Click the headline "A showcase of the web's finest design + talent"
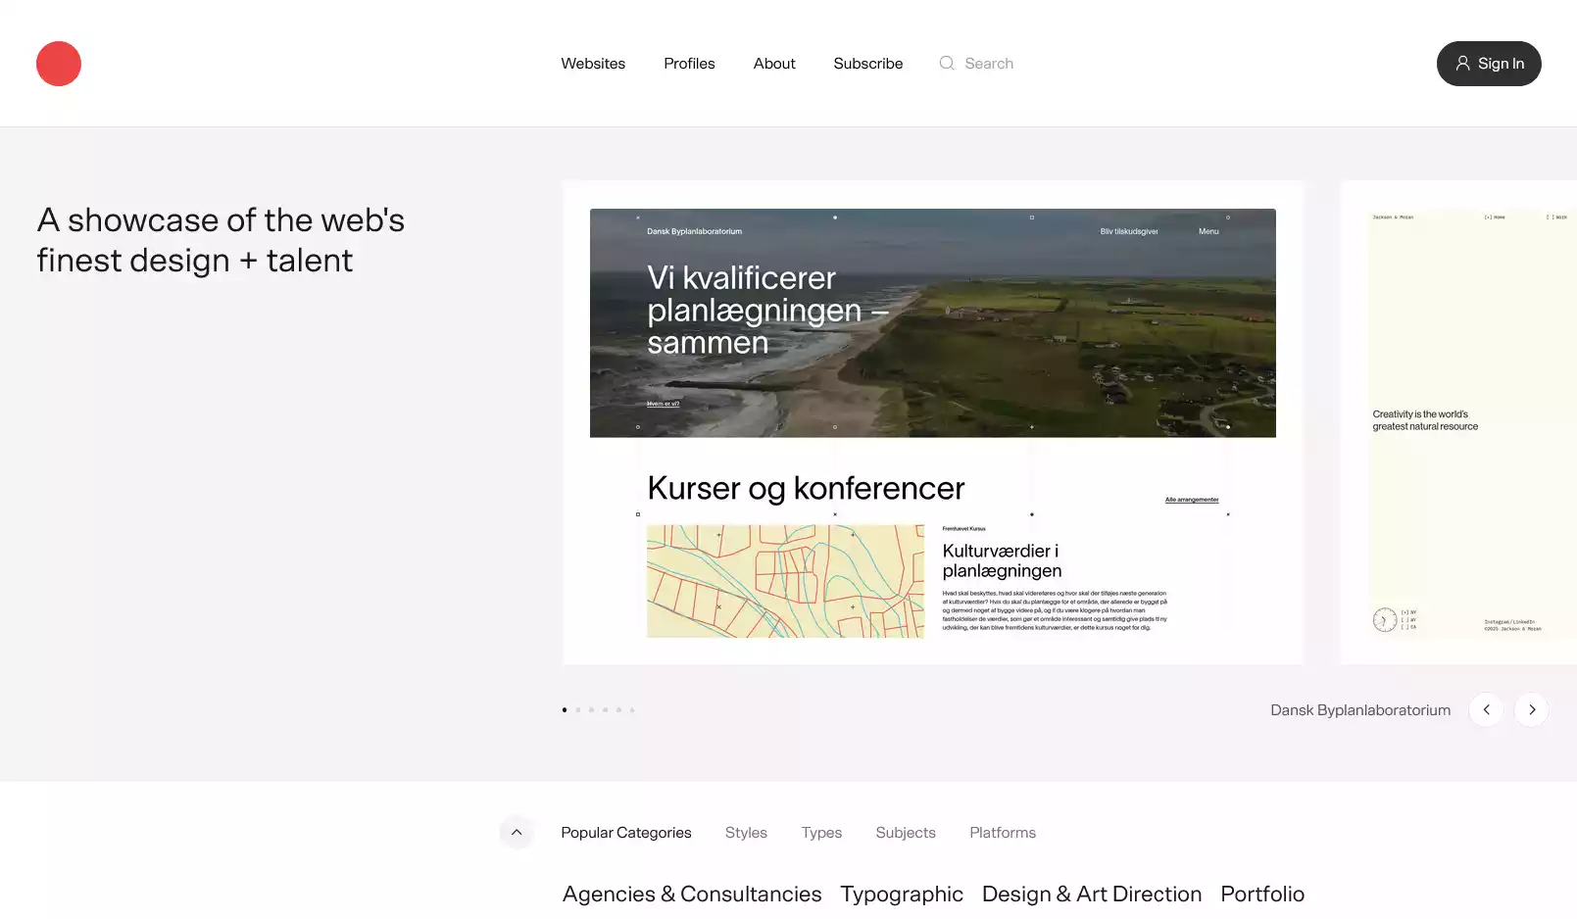Image resolution: width=1577 pixels, height=919 pixels. point(221,240)
